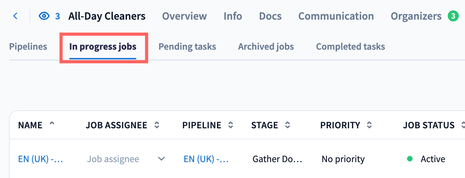Click Job Assignee column sort icon

157,125
